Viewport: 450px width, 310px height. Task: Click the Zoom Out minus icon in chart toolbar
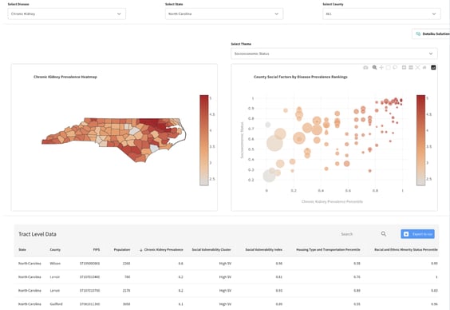[411, 68]
